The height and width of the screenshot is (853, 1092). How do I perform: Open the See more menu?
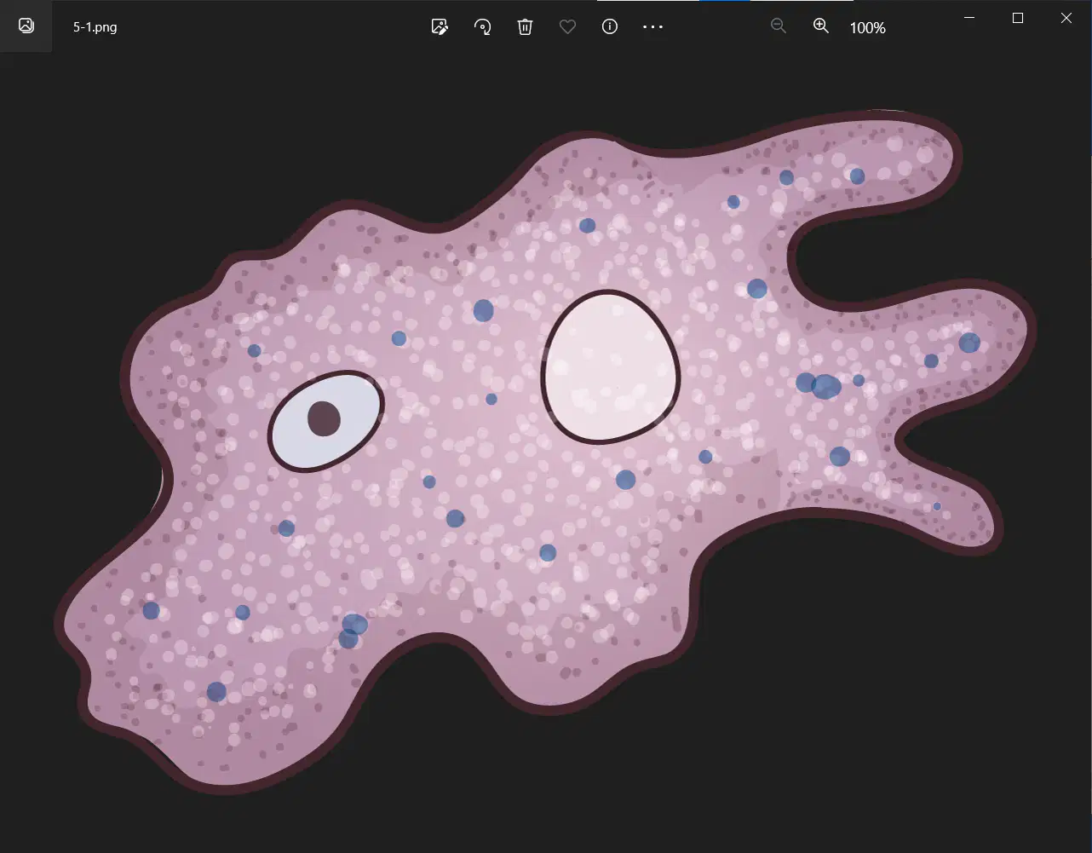(652, 27)
